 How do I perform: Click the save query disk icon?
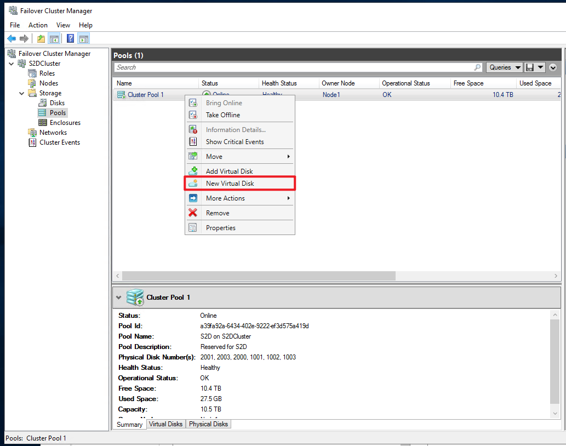tap(530, 67)
